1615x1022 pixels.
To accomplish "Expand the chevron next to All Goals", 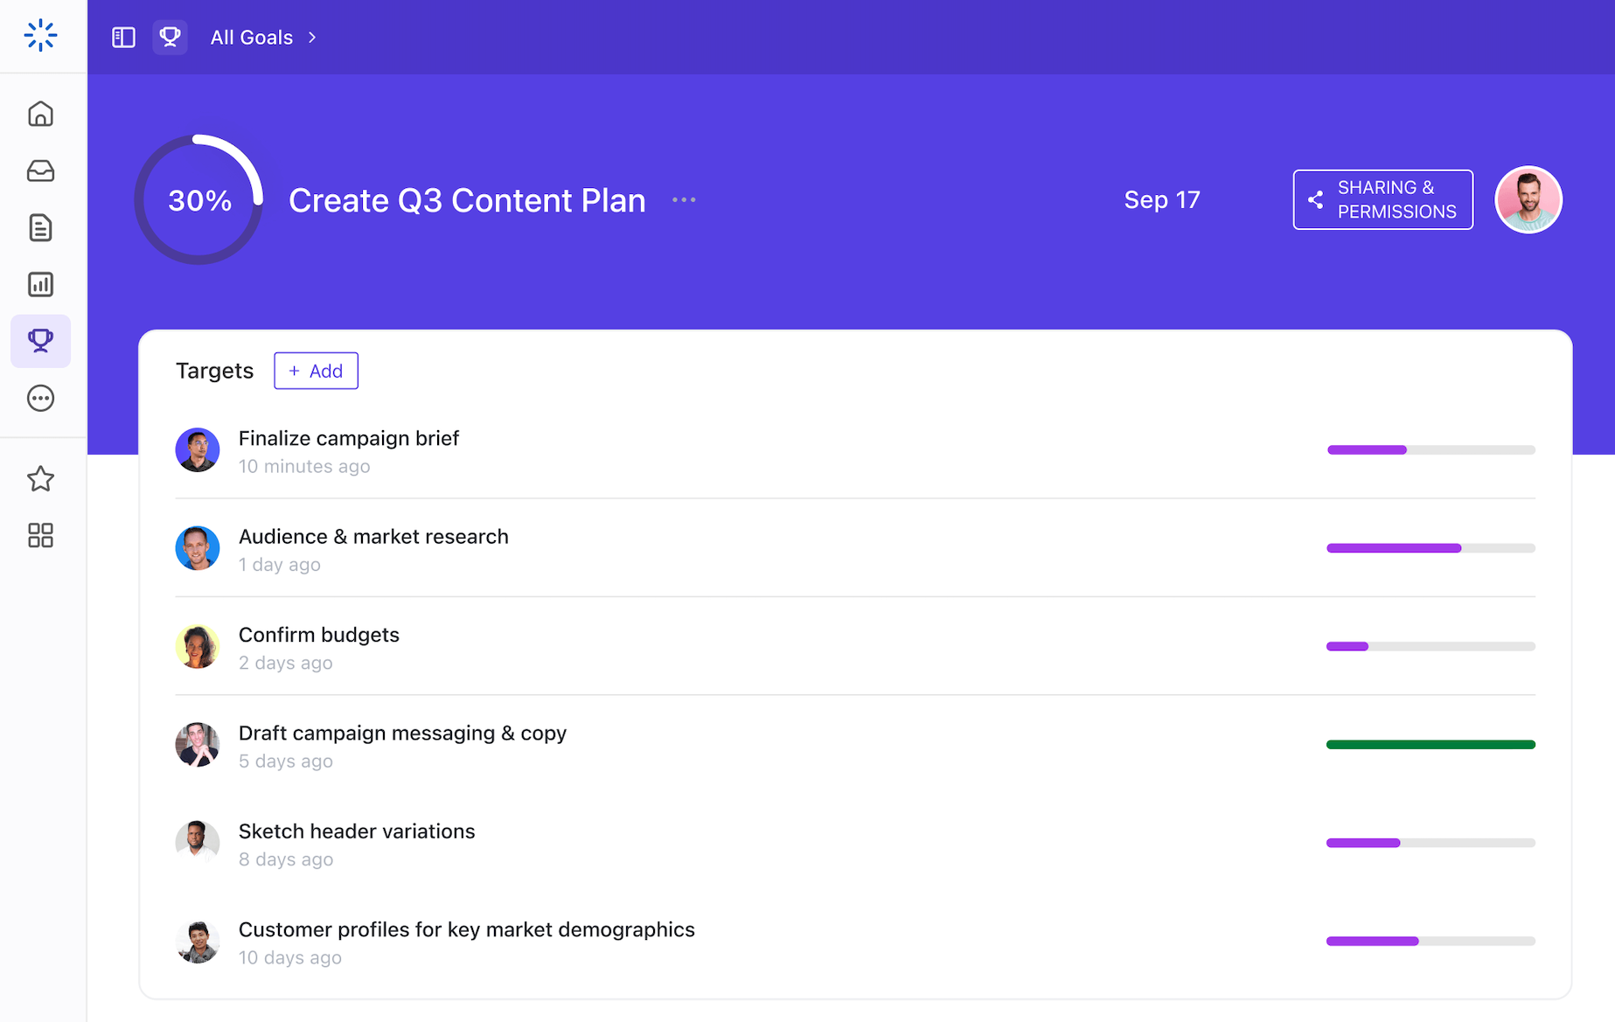I will pyautogui.click(x=312, y=38).
